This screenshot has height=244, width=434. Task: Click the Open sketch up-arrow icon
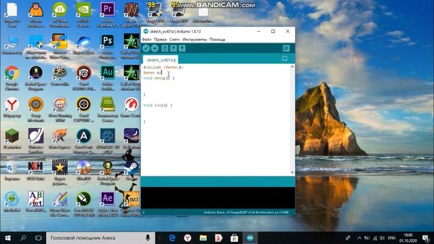[x=174, y=48]
